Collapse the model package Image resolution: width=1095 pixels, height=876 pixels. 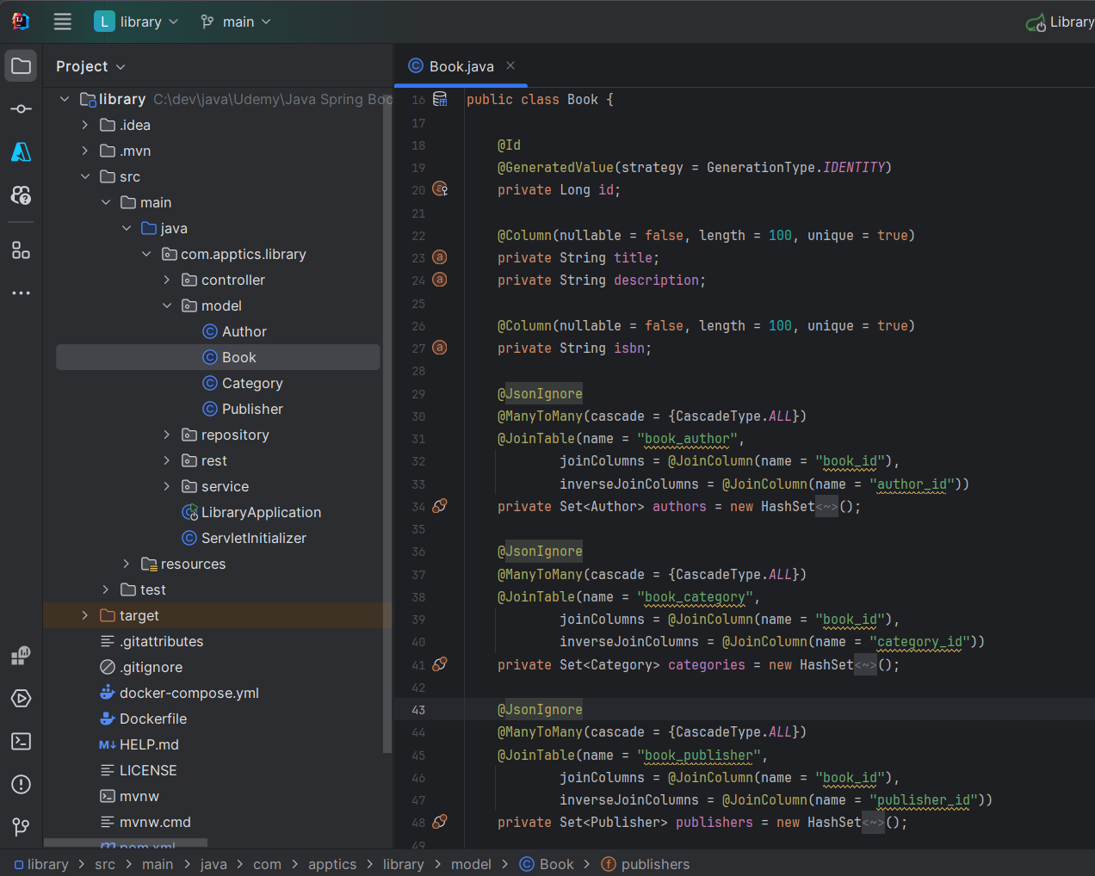[167, 305]
